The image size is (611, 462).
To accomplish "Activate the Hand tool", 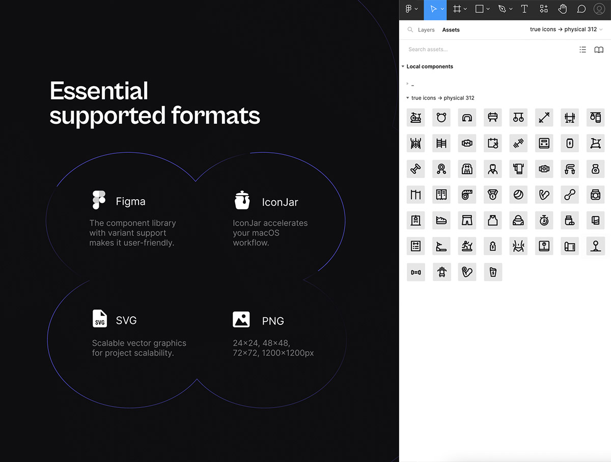I will (x=563, y=9).
